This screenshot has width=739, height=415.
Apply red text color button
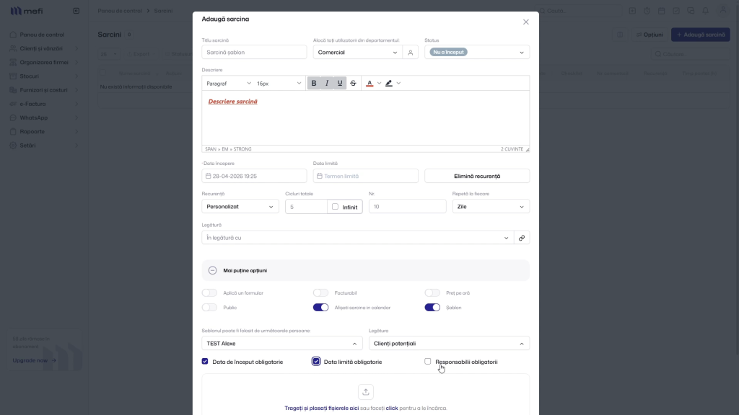(x=369, y=84)
